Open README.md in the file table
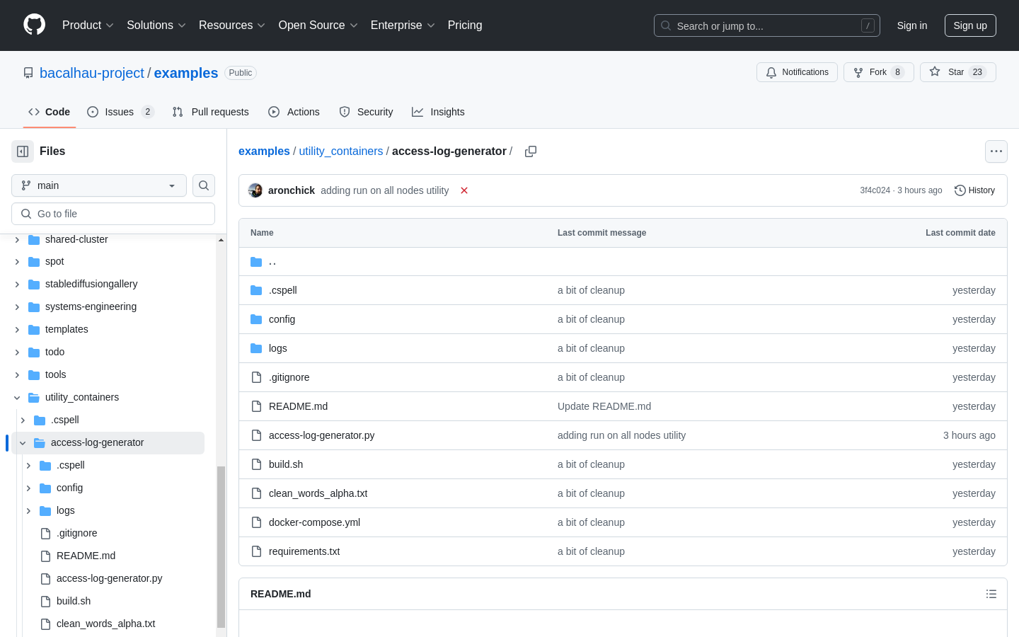The height and width of the screenshot is (637, 1019). coord(298,406)
